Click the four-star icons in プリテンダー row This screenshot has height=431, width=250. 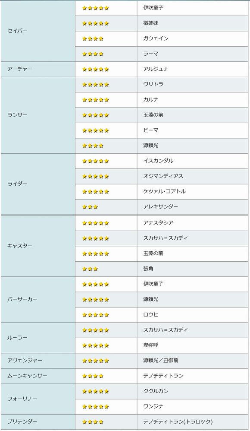[x=93, y=421]
